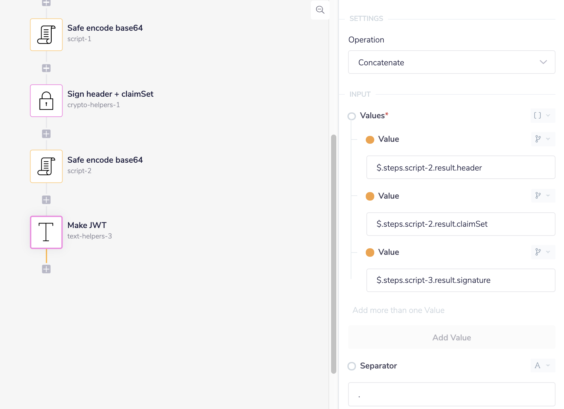Open the Separator text type dropdown

[542, 366]
